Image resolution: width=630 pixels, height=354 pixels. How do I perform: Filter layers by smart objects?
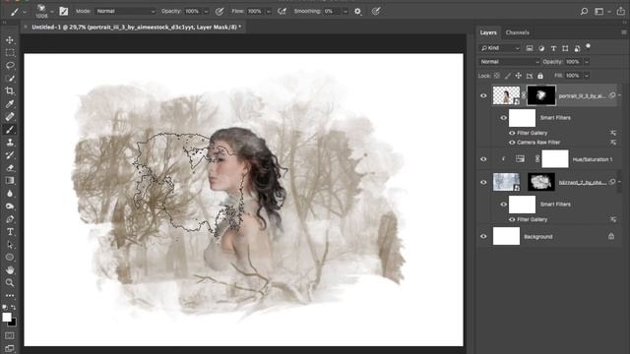click(577, 48)
